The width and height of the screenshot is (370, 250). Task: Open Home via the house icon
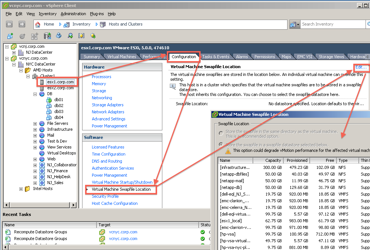(x=38, y=24)
